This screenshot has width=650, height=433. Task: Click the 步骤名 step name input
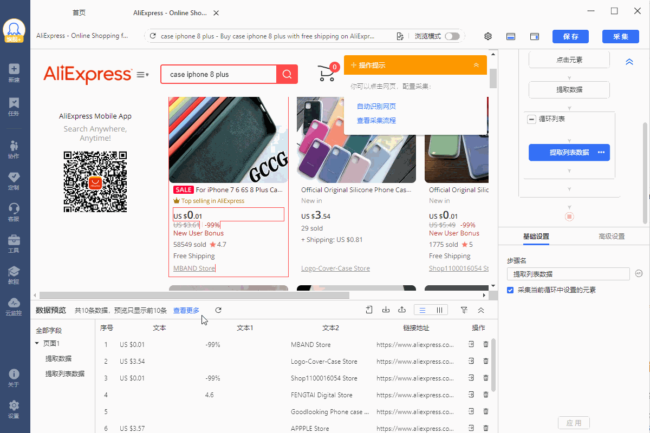tap(568, 274)
